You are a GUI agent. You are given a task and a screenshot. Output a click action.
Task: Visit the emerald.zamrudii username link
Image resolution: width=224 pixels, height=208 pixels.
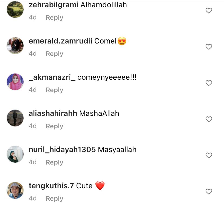[60, 41]
